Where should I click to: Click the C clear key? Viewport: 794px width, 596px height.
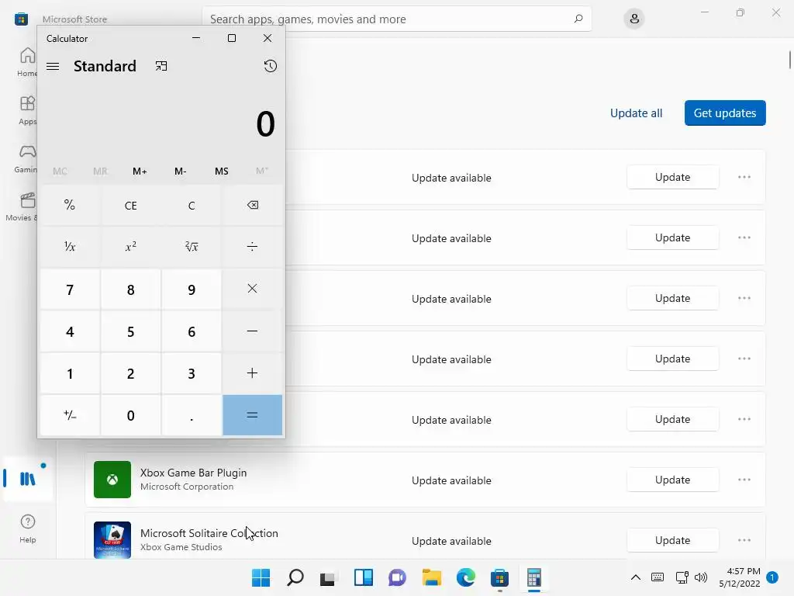(192, 205)
